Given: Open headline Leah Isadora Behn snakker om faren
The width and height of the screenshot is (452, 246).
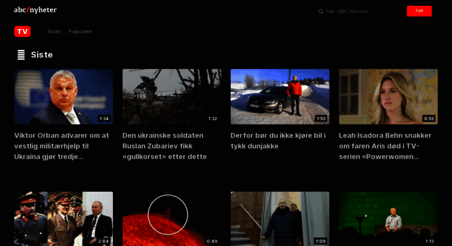Looking at the screenshot, I should coord(385,146).
